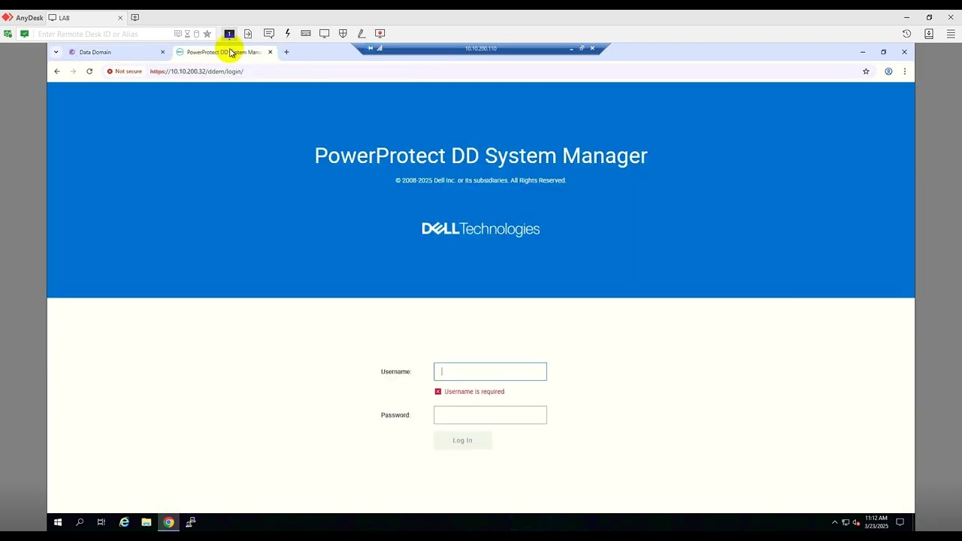
Task: Switch to PowerProtect DD System Manager tab
Action: point(225,52)
